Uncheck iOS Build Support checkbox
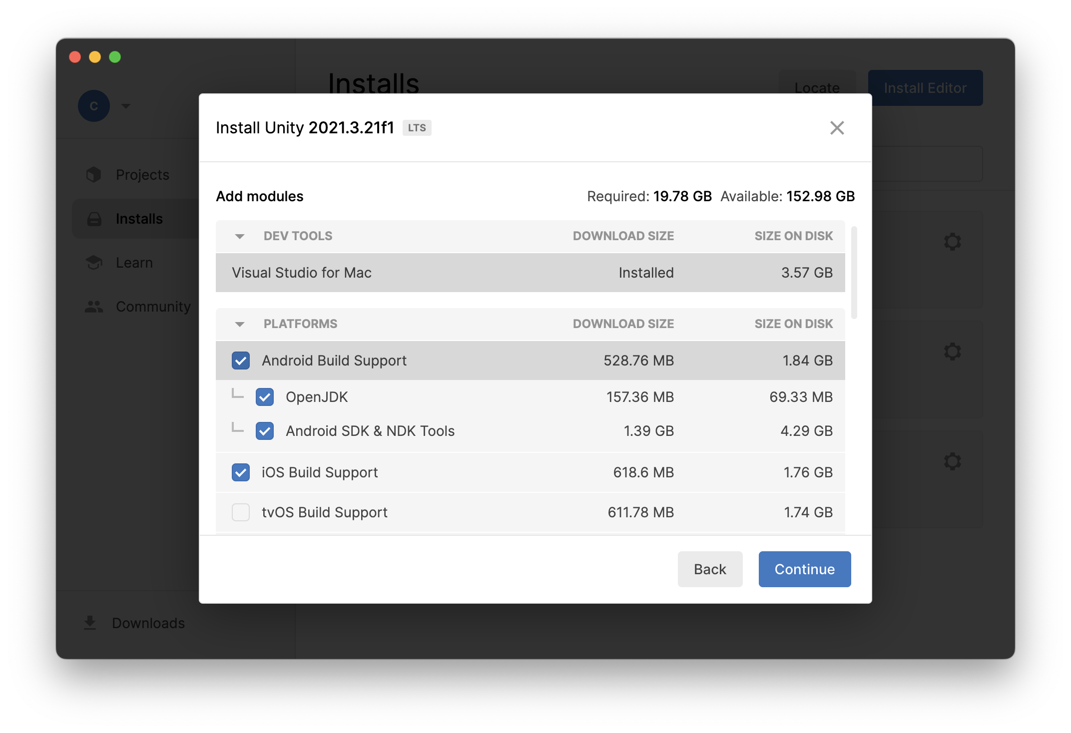1071x733 pixels. tap(241, 472)
